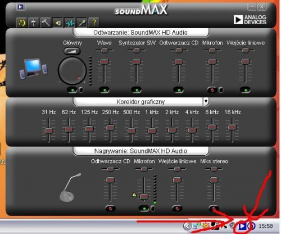
Task: Select Wejście liniowe as recording source
Action: point(177,208)
